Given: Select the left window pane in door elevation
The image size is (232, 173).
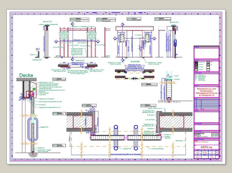Looking at the screenshot, I should [122, 38].
